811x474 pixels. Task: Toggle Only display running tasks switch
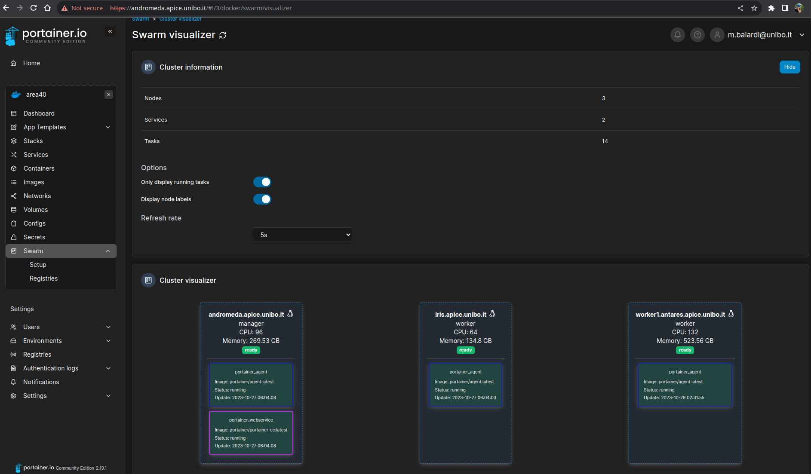262,182
